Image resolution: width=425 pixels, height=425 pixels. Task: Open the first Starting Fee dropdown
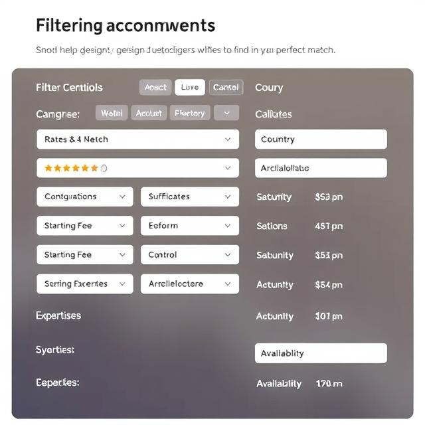click(x=85, y=226)
